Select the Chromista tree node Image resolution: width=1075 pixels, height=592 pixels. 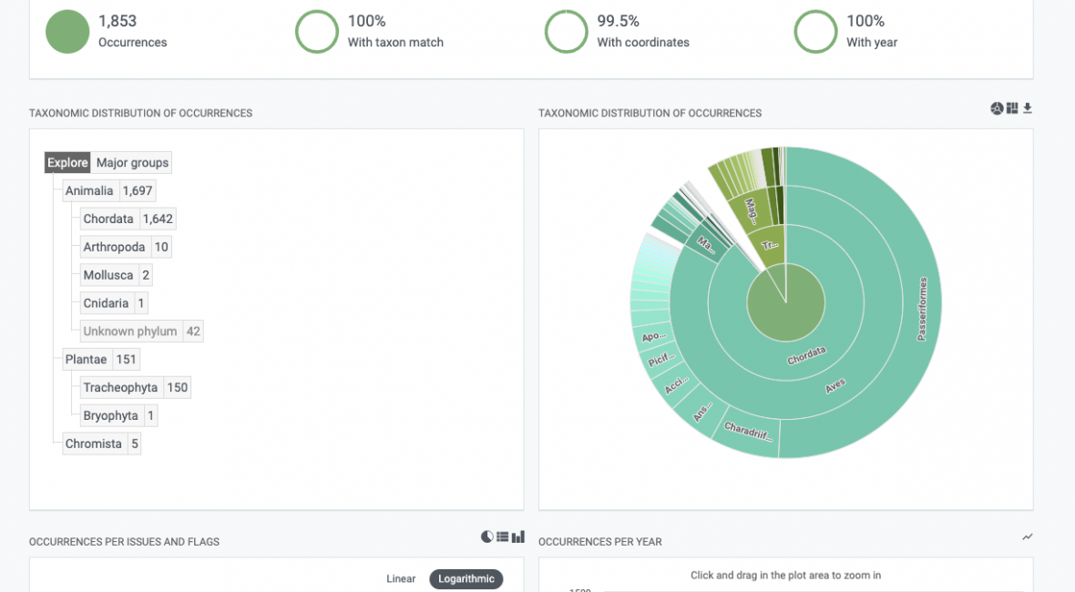(93, 444)
